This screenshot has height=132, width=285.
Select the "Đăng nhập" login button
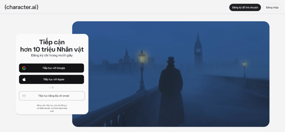(272, 7)
